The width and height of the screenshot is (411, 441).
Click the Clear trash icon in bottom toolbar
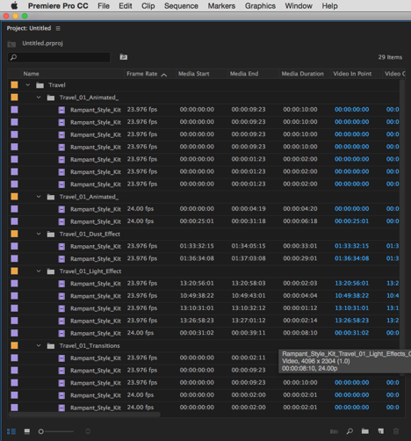(396, 431)
